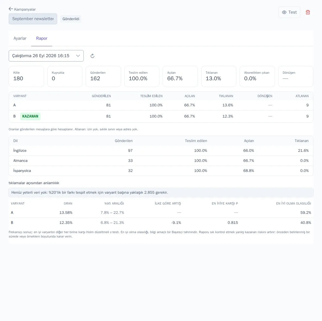Select the best-probability value 59.2%
322x321 pixels.
pos(306,212)
